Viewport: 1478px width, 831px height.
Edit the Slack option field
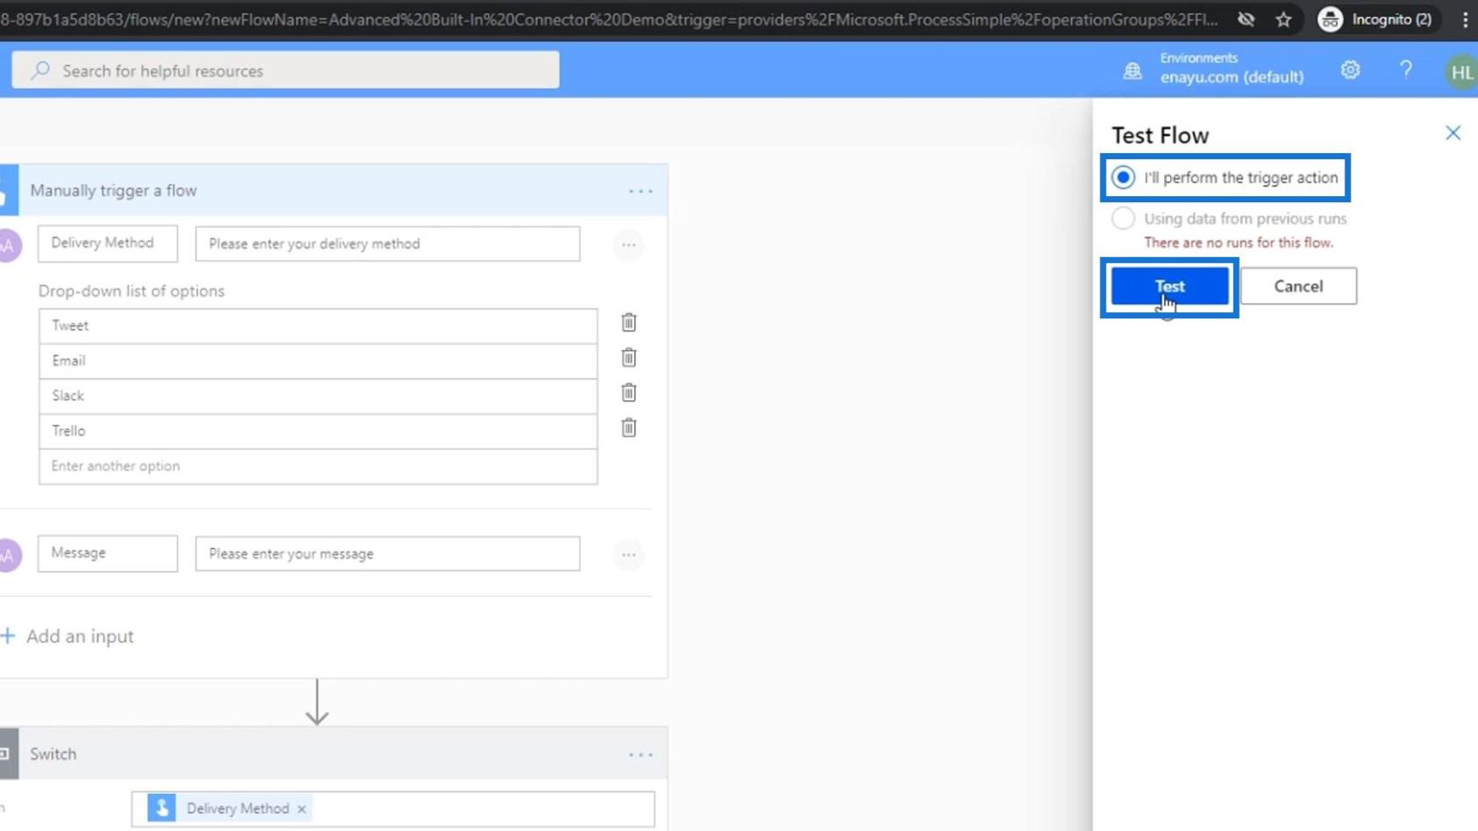(318, 396)
